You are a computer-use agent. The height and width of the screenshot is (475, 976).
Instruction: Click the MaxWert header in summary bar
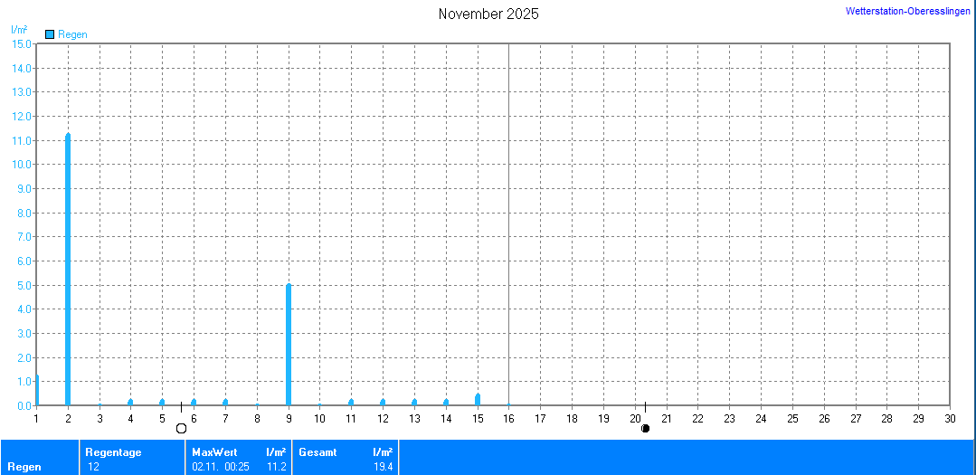click(214, 452)
